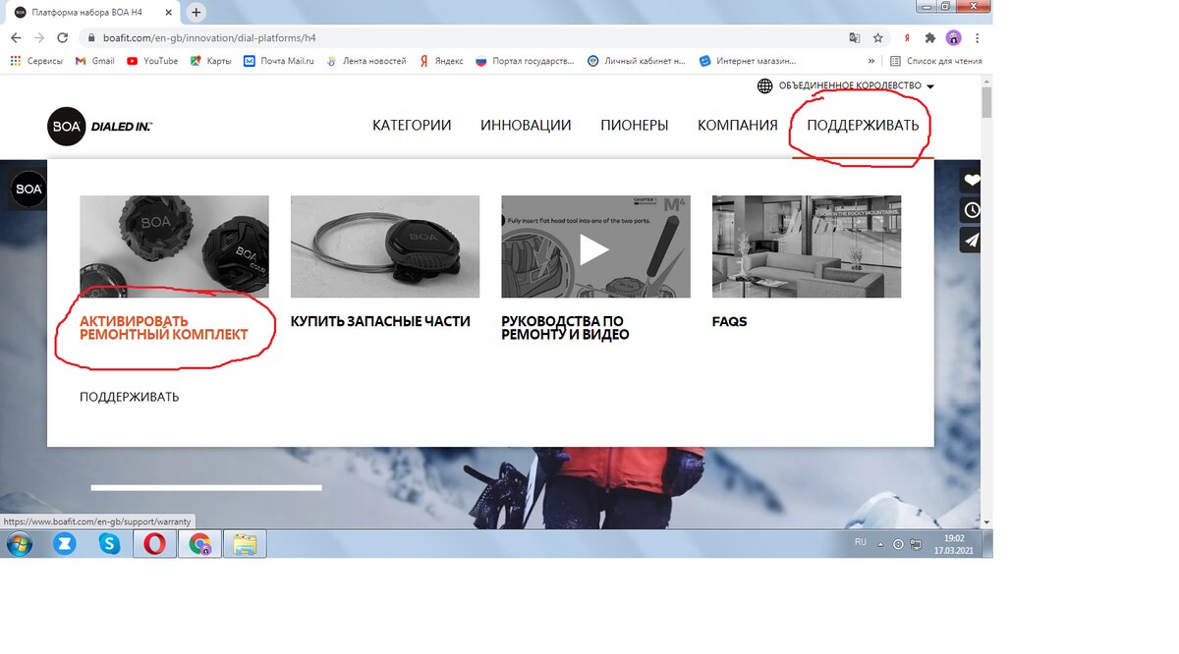Open the FAQS link
This screenshot has width=1179, height=654.
729,321
